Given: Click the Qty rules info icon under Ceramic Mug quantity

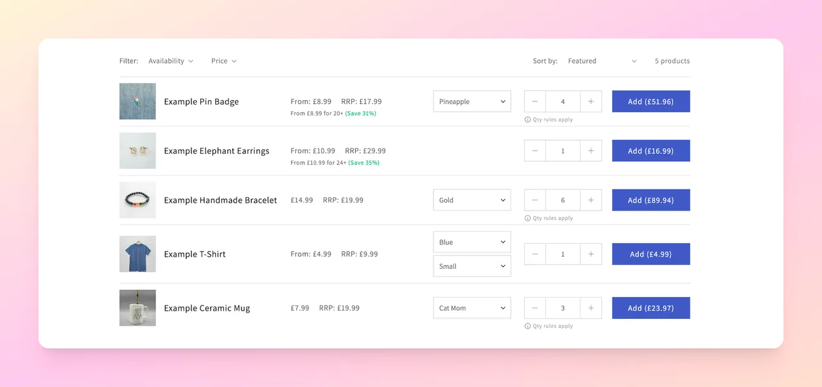Looking at the screenshot, I should (528, 326).
